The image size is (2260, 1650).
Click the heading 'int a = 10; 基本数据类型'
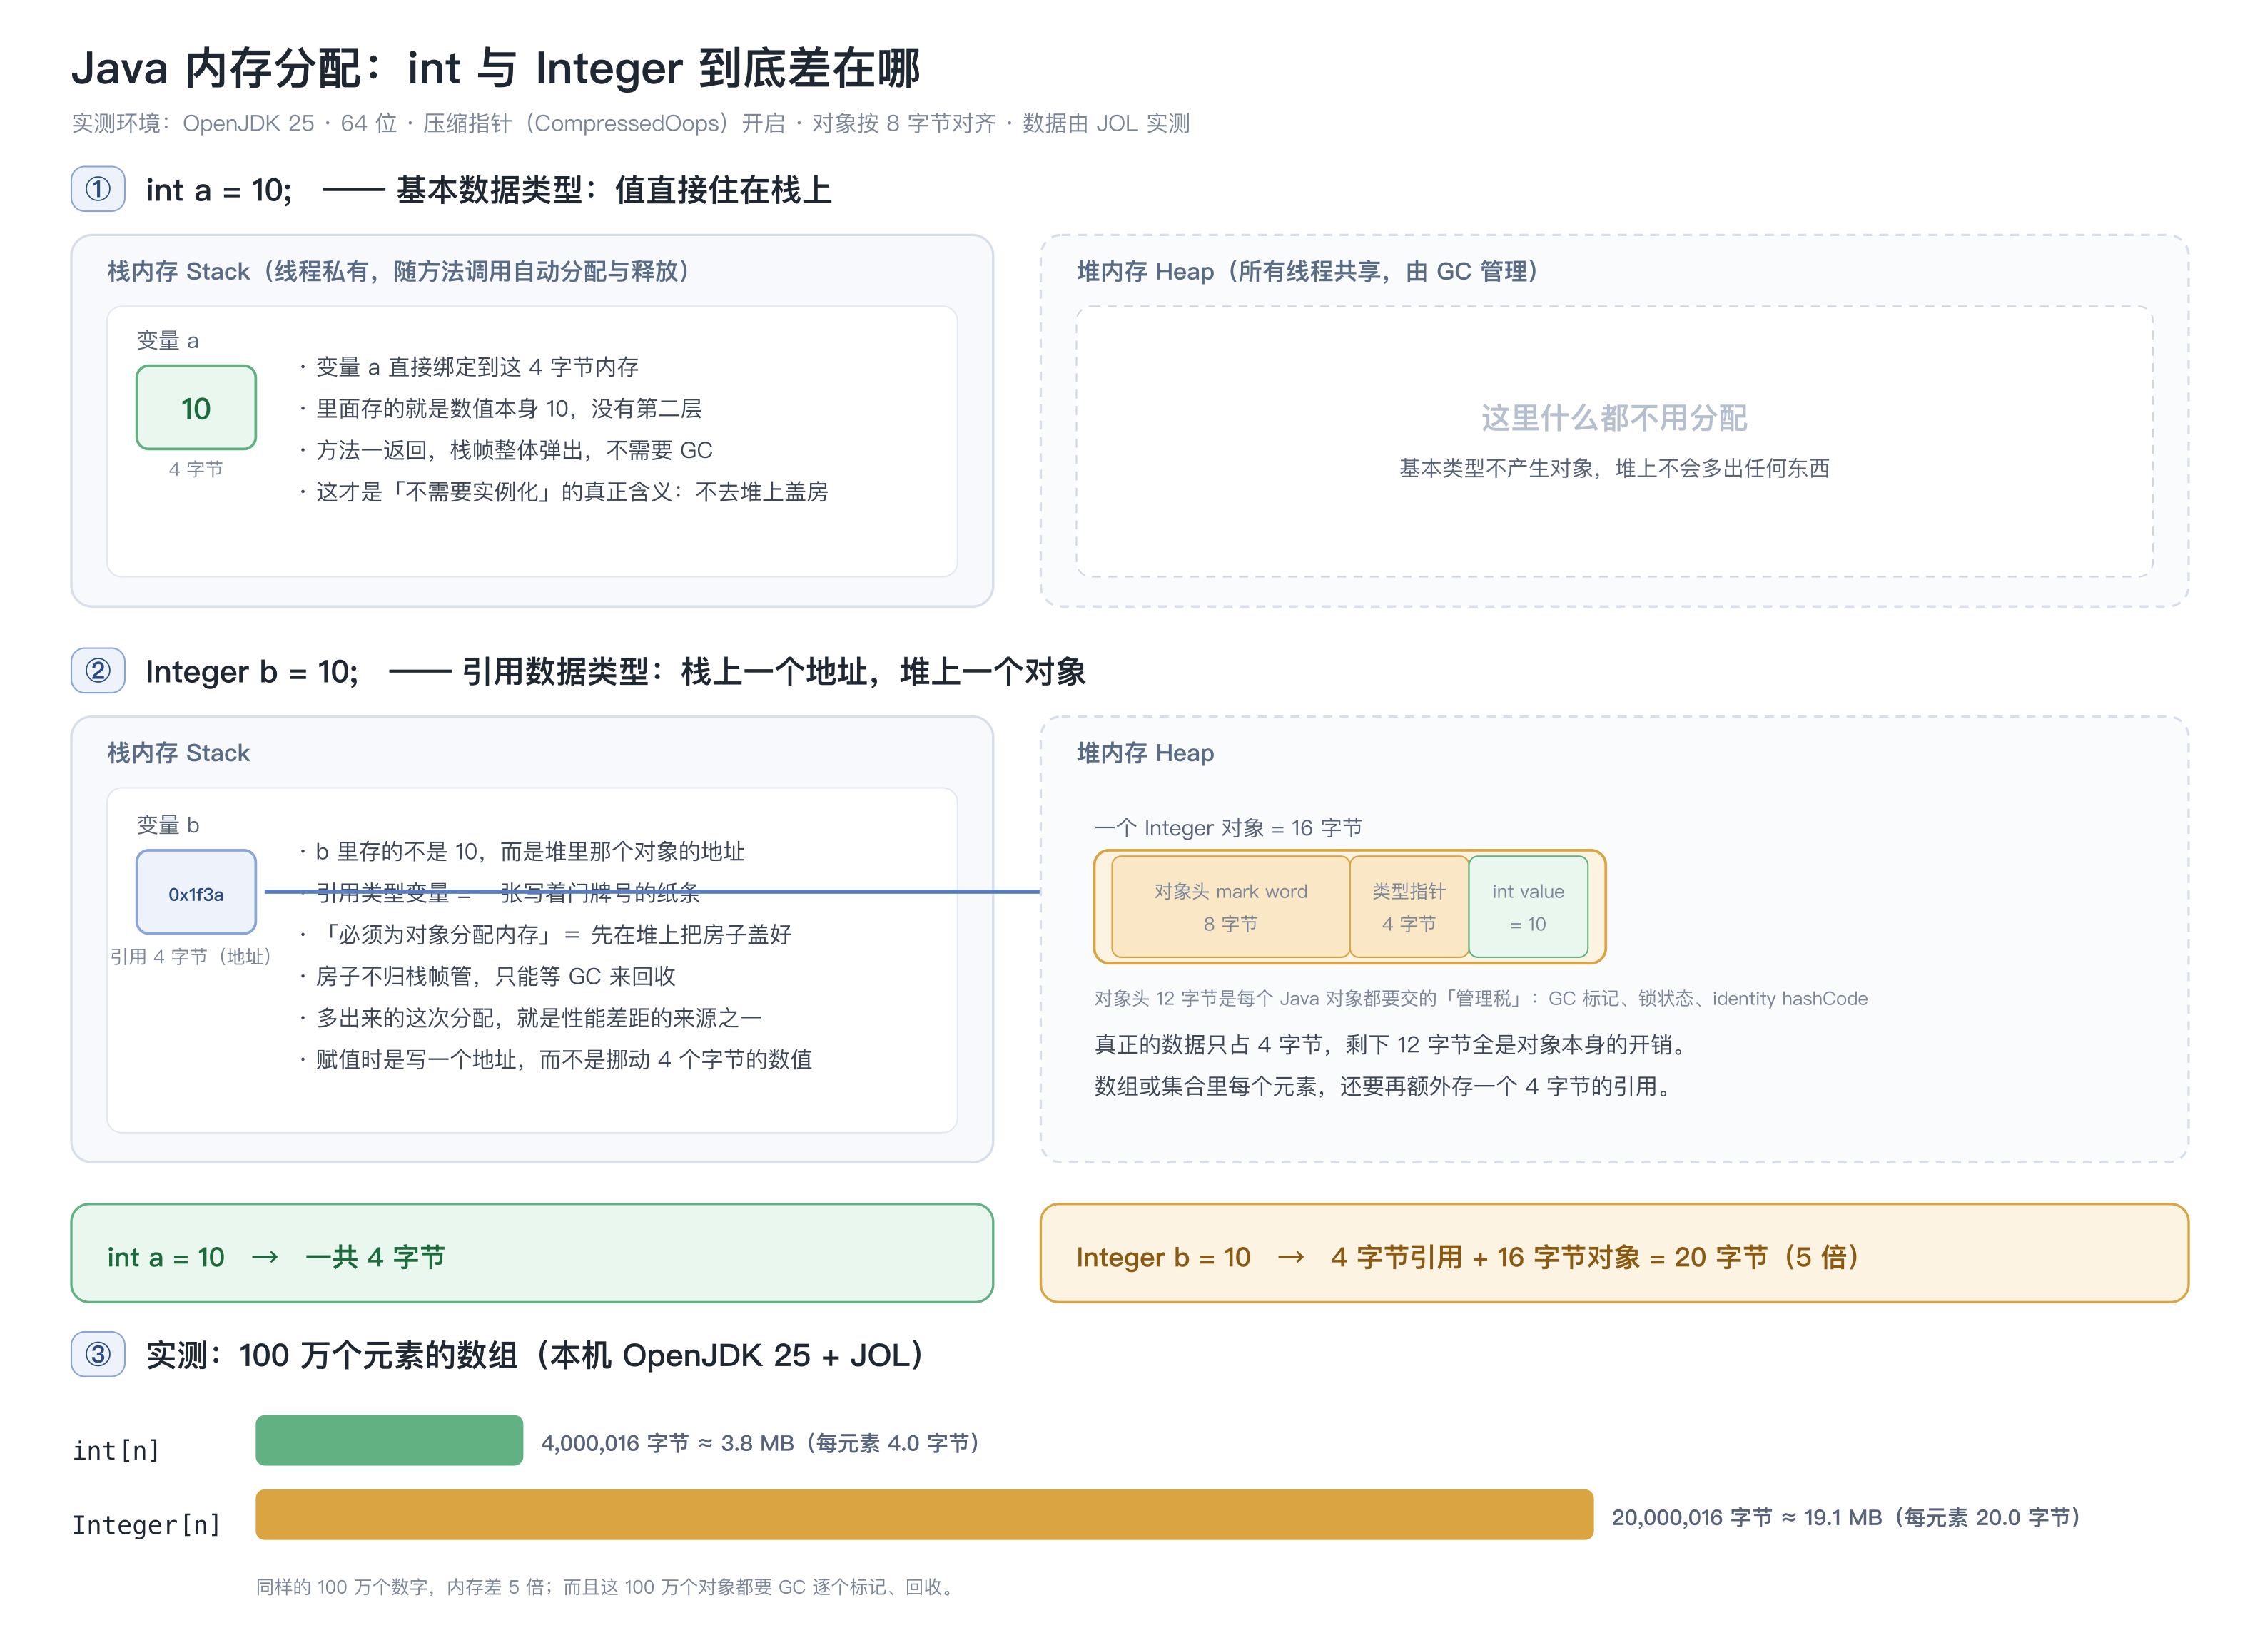pos(489,190)
